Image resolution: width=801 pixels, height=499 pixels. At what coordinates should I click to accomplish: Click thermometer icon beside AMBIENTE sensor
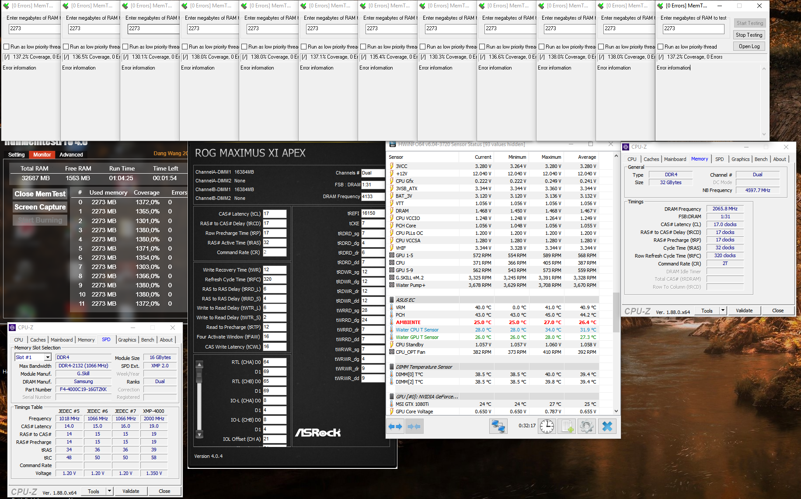tap(392, 322)
